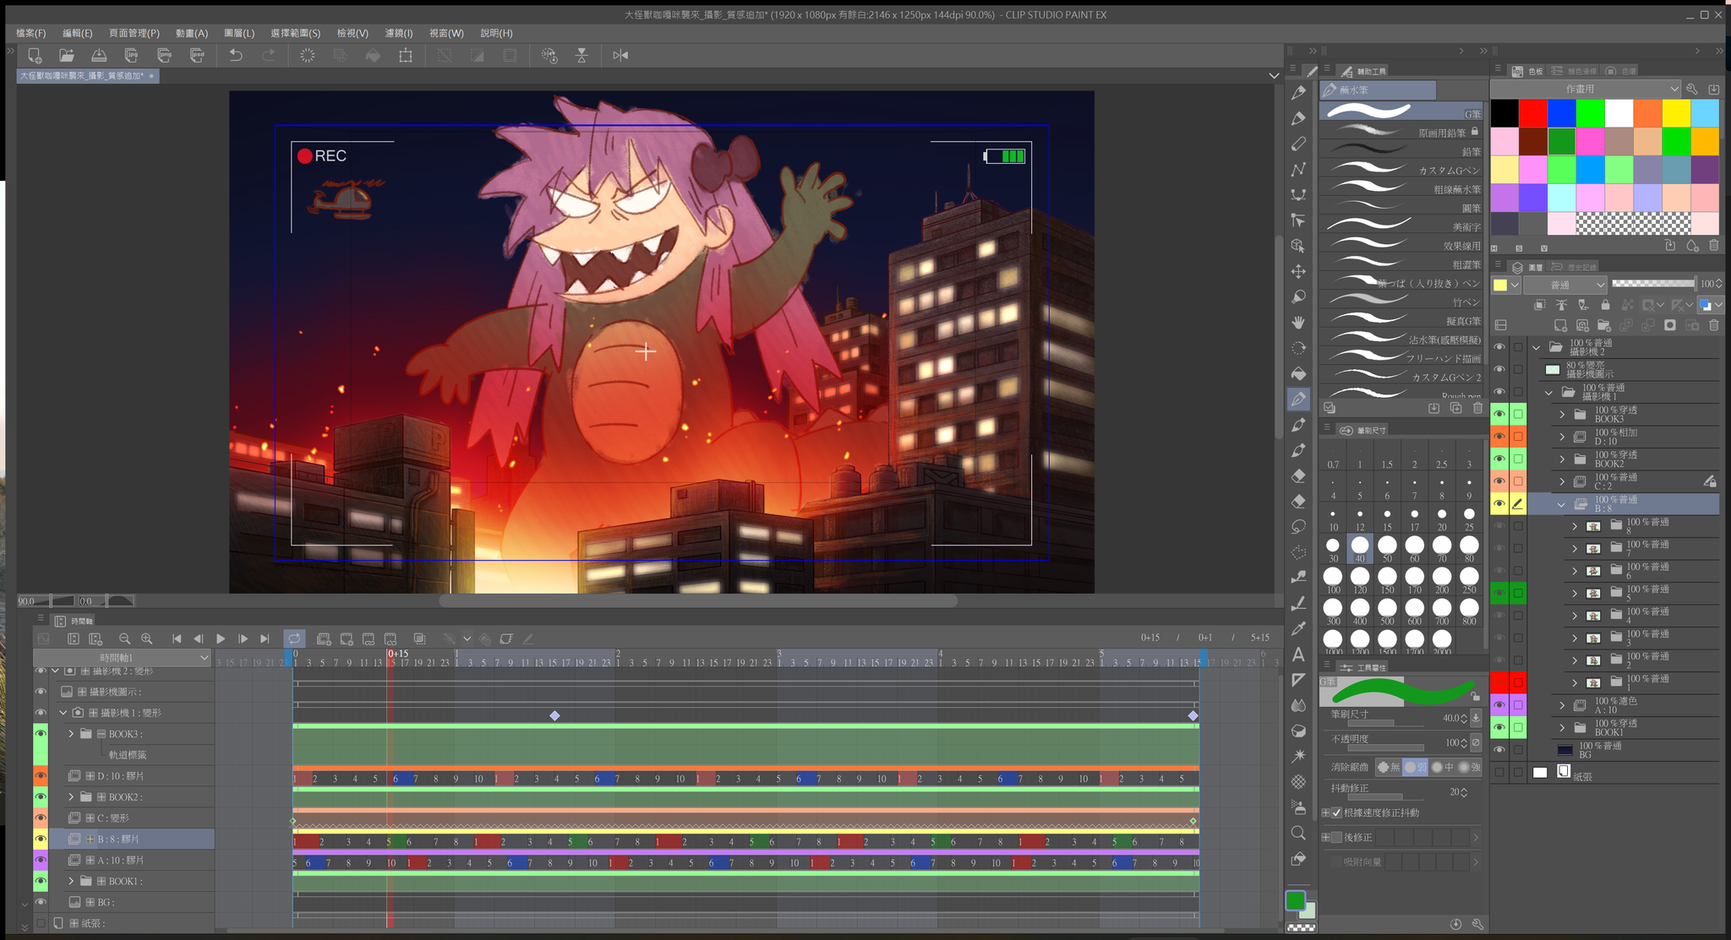Expand BOOK3 track in timeline
1731x940 pixels.
(x=71, y=734)
